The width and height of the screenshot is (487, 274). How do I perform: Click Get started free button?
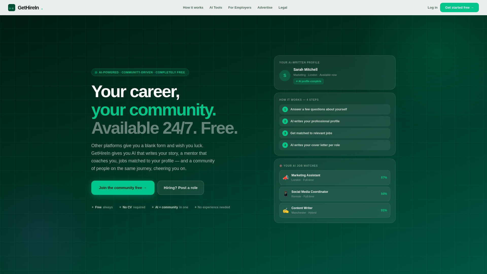pyautogui.click(x=459, y=8)
